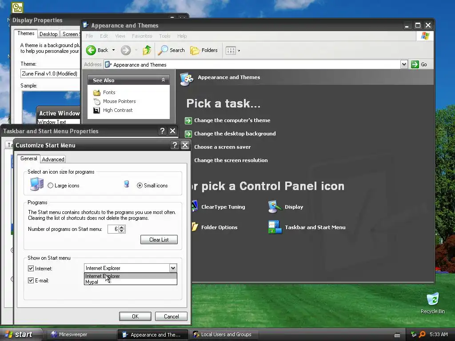Click Choose a screen saver

[x=222, y=147]
